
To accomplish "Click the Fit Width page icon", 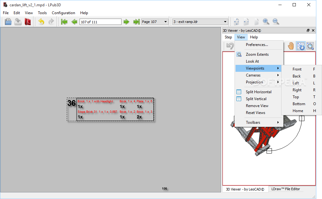I will (246, 22).
